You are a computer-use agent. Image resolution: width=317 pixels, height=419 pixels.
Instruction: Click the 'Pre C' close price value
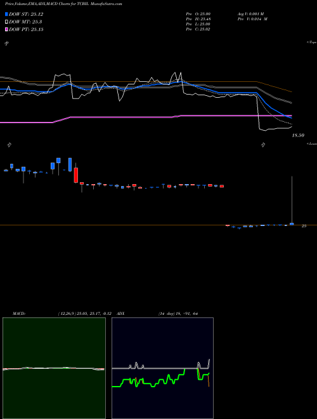point(198,29)
